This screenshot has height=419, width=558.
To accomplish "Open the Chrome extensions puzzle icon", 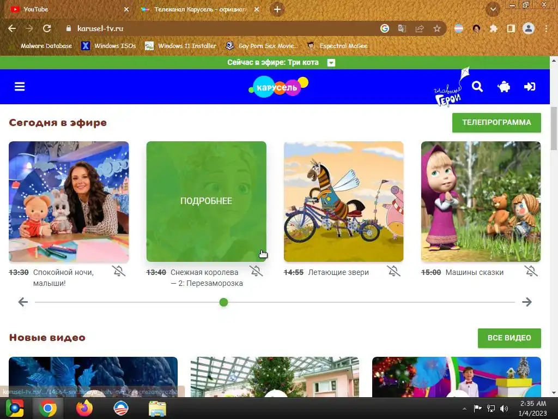I will point(494,28).
